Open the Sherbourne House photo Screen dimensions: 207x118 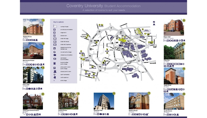[x=33, y=51]
